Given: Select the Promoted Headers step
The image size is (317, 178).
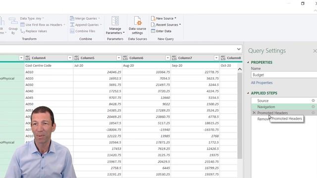Looking at the screenshot, I should [272, 113].
